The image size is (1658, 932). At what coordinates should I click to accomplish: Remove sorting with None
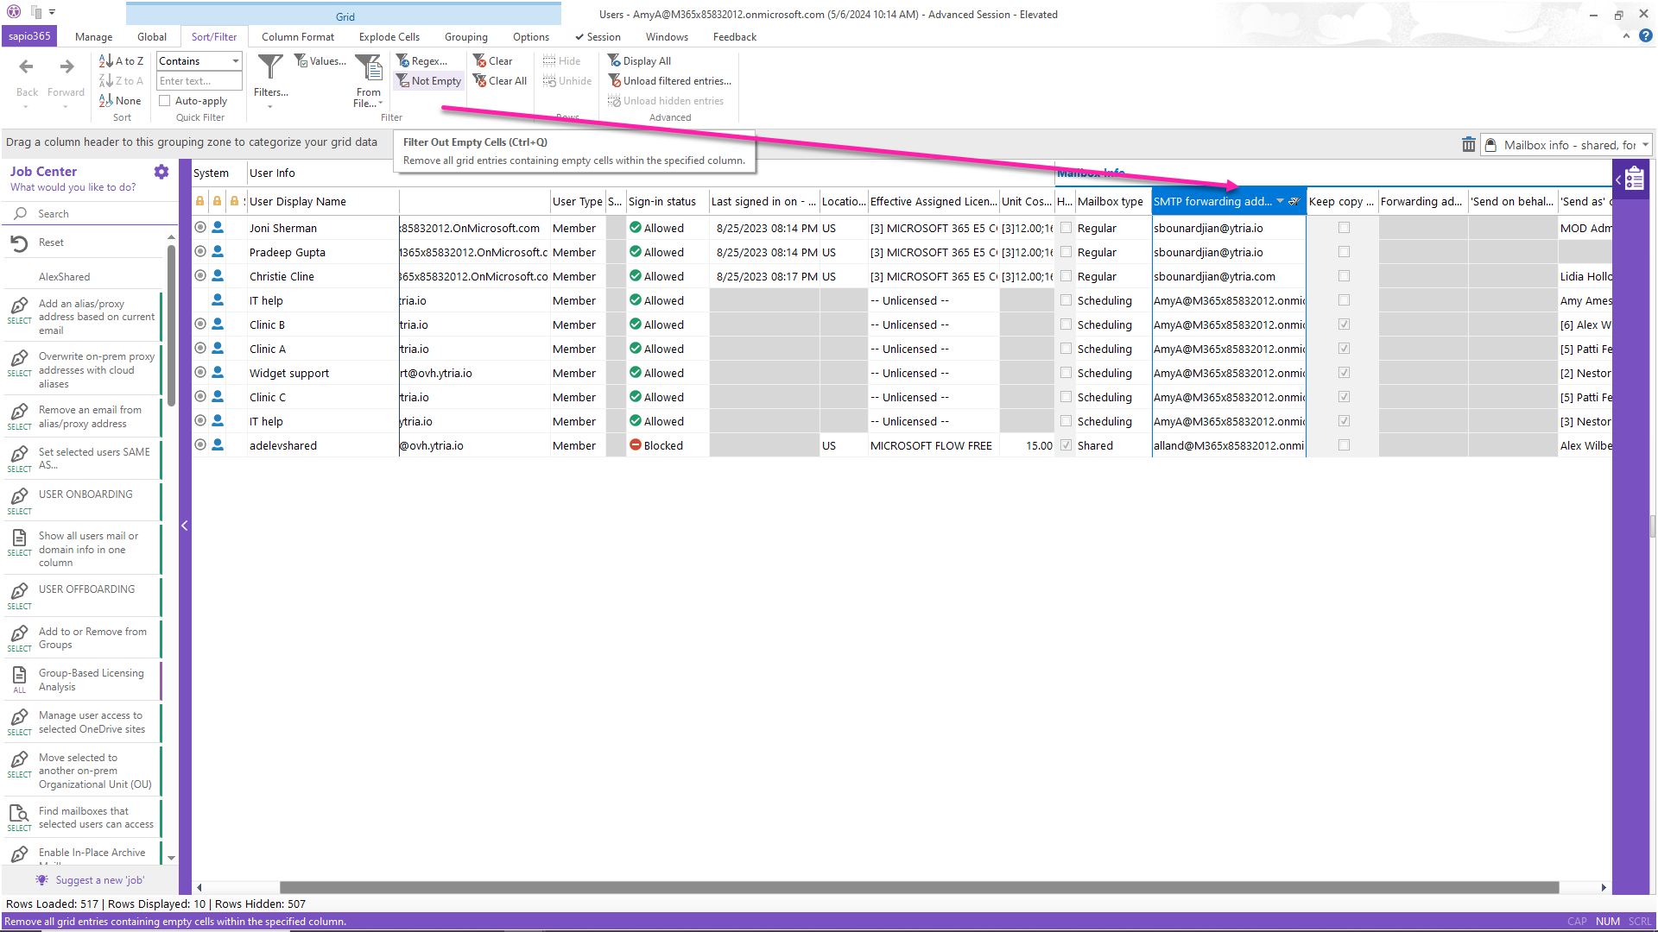tap(120, 101)
